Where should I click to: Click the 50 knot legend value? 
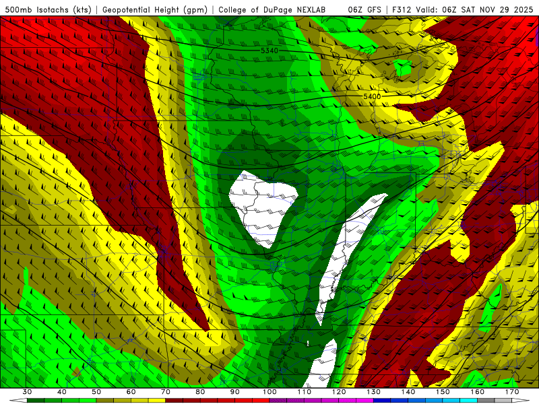coord(96,392)
